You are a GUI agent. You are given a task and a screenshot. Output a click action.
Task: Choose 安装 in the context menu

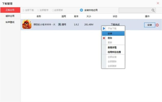pos(113,33)
